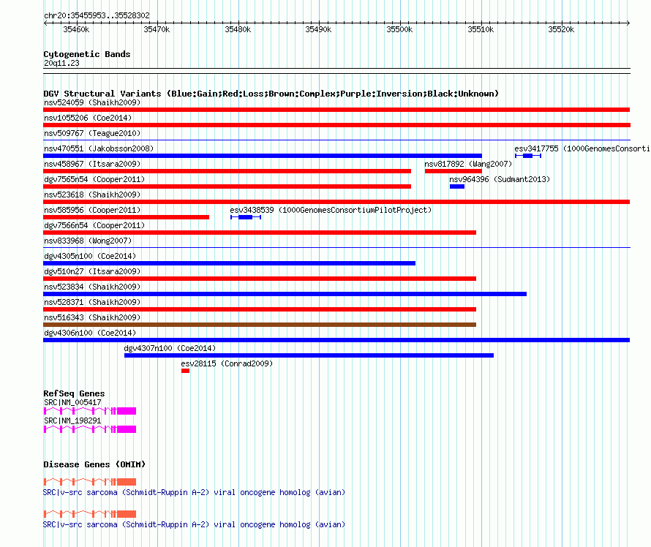
Task: Click the dgv4307n100 (Coe2014) label text
Action: coord(170,348)
